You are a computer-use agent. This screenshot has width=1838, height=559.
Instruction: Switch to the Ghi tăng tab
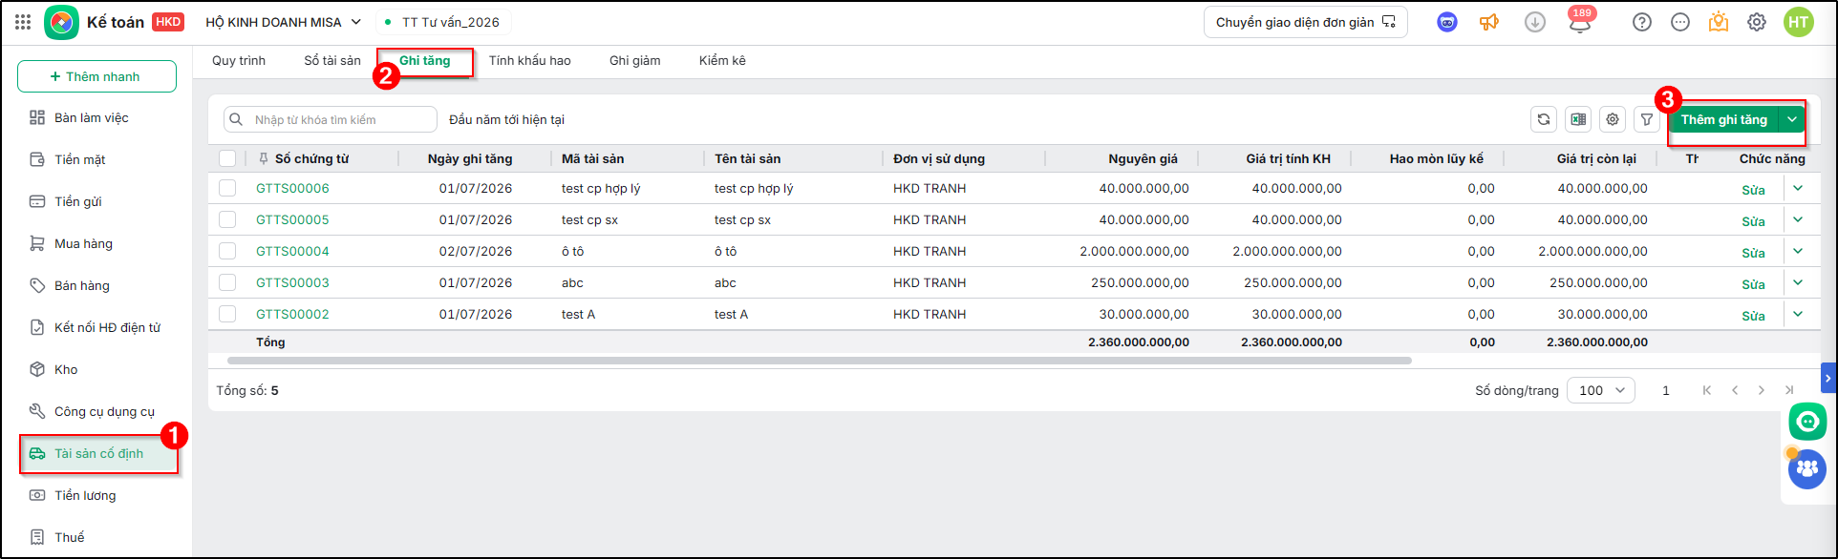[x=425, y=60]
